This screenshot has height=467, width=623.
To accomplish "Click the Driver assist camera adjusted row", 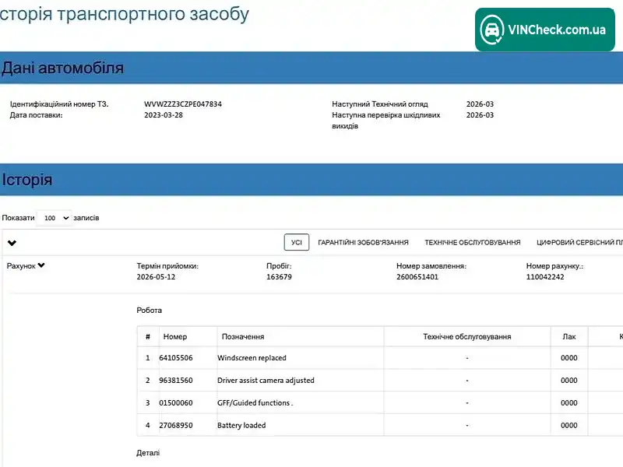I will pyautogui.click(x=380, y=381).
